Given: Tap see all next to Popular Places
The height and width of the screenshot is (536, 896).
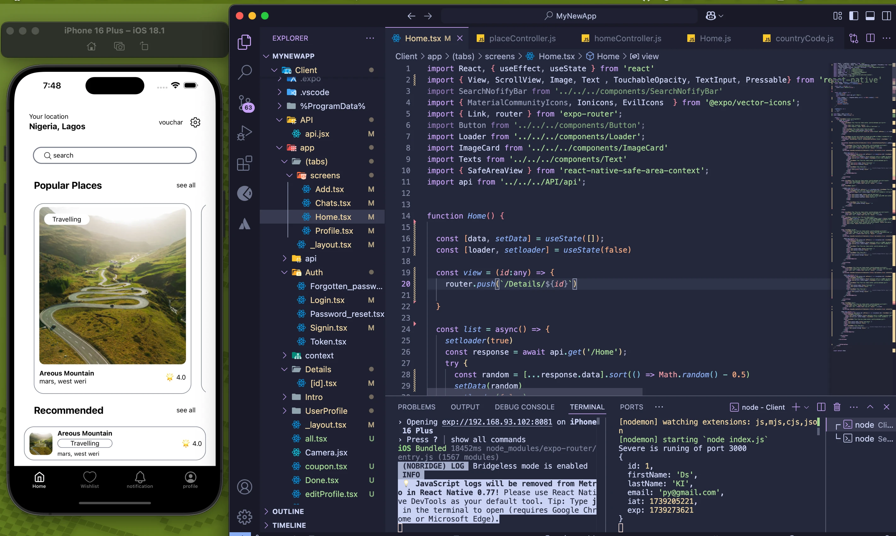Looking at the screenshot, I should 186,185.
